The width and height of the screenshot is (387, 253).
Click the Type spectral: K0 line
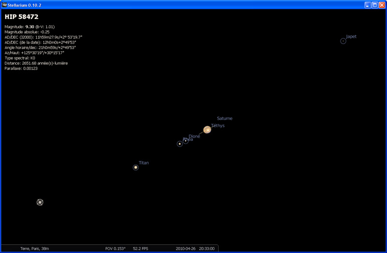[20, 58]
